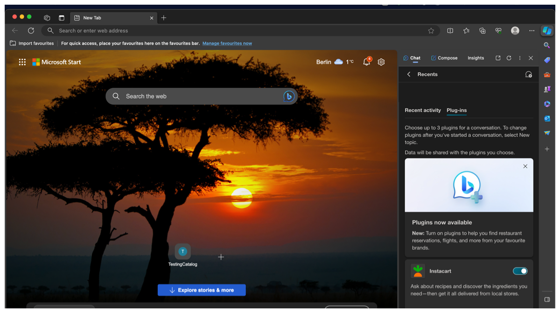
Task: Toggle the Instacart plugin on or off
Action: click(519, 271)
